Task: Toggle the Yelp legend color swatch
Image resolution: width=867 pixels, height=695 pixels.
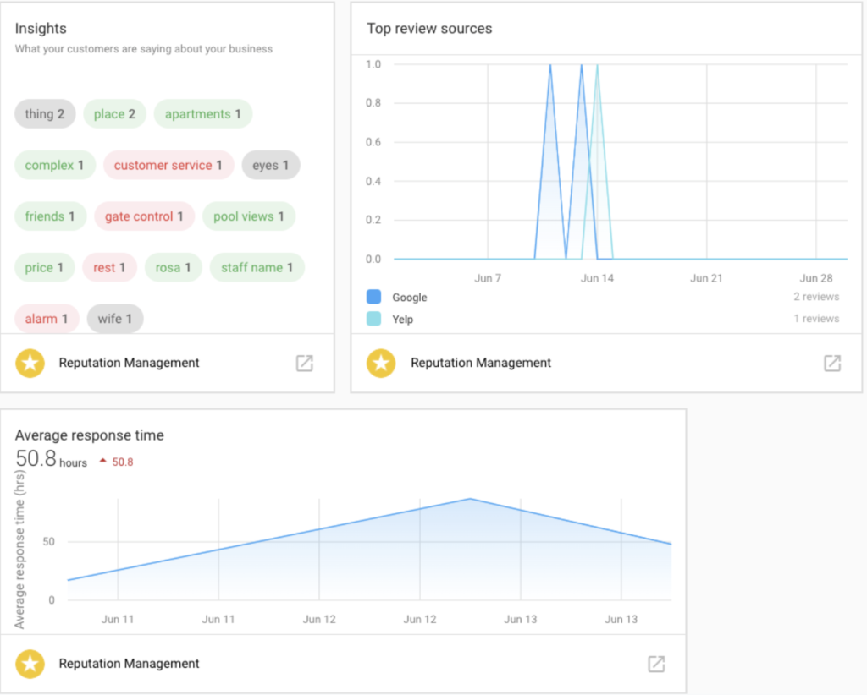Action: [x=373, y=320]
